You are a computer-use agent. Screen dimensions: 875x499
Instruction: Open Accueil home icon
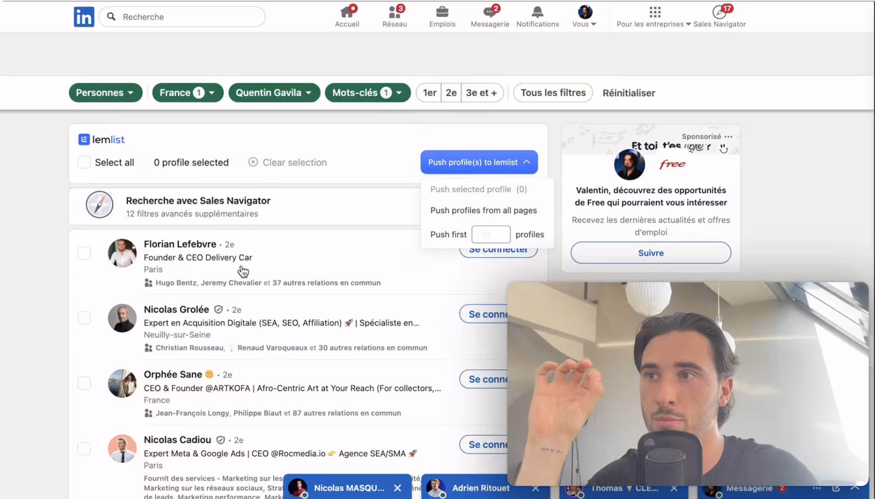(x=347, y=12)
